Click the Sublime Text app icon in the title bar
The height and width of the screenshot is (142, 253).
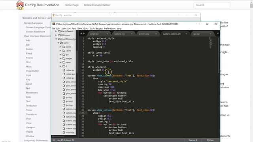[x=54, y=24]
